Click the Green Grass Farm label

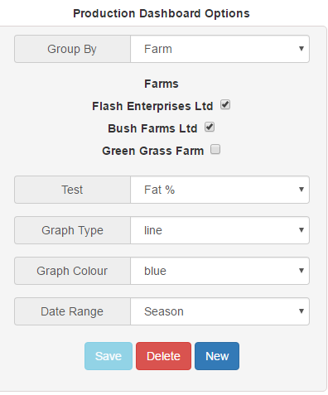[153, 151]
